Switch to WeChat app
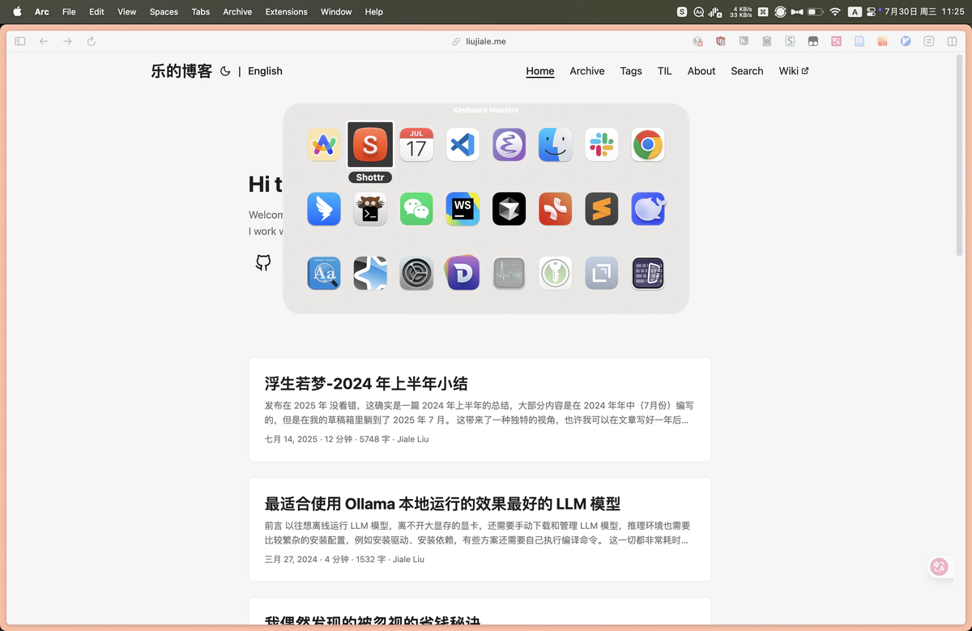 point(416,209)
